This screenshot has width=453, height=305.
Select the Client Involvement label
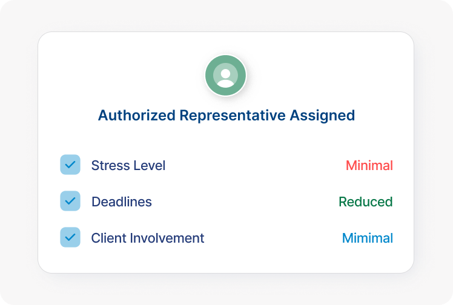click(x=147, y=238)
